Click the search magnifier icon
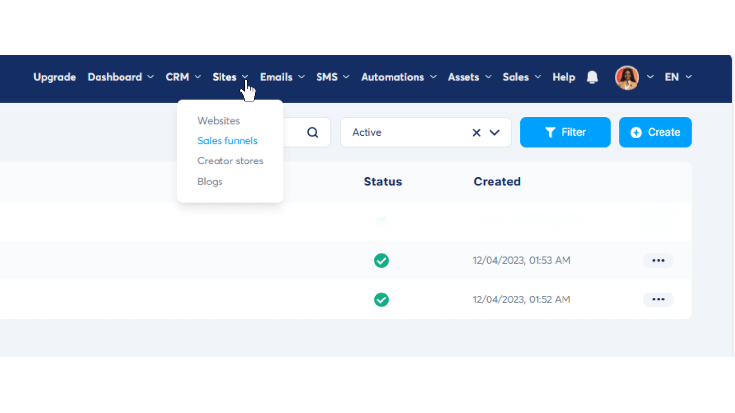Image resolution: width=735 pixels, height=413 pixels. tap(312, 132)
